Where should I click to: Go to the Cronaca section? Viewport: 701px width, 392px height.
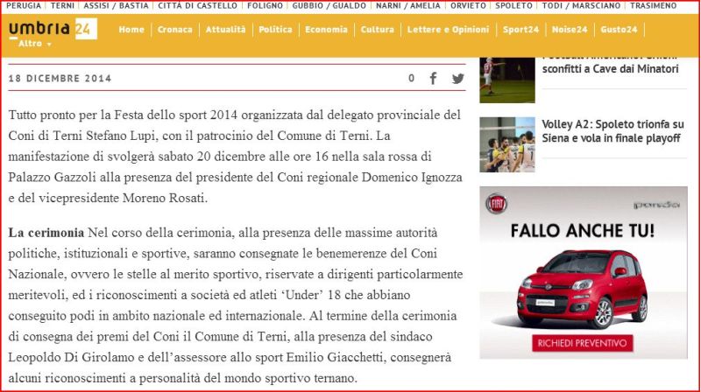click(x=175, y=30)
